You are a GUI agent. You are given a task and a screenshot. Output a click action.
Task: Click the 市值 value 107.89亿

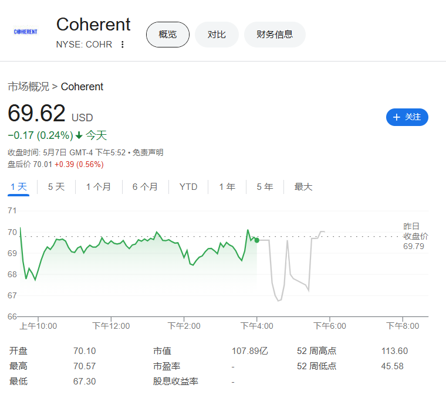(250, 351)
